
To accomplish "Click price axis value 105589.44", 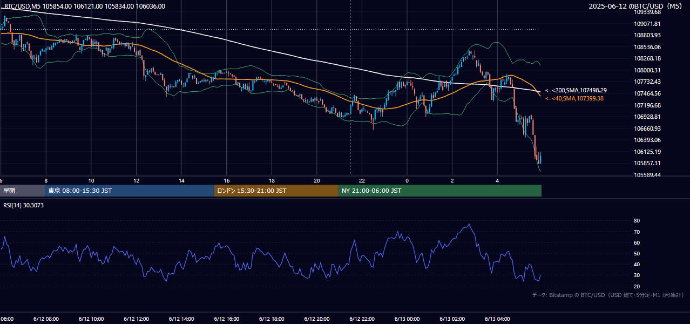I will (647, 175).
